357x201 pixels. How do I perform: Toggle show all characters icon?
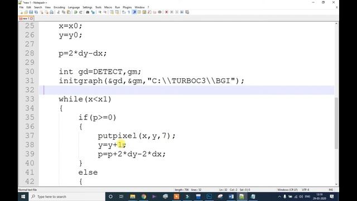129,12
